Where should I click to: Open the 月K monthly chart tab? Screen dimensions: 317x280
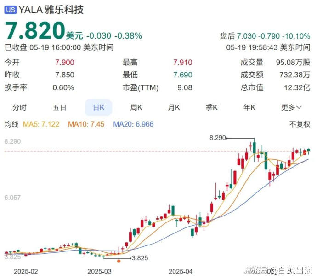tap(174, 107)
